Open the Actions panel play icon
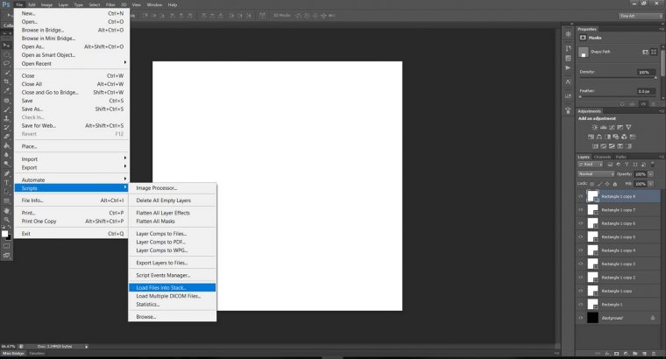Viewport: 666px width, 359px height. click(569, 68)
